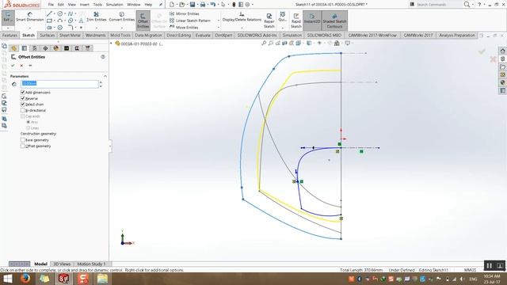The image size is (507, 285).
Task: Open Linear Sketch Pattern dropdown arrow
Action: pyautogui.click(x=219, y=21)
